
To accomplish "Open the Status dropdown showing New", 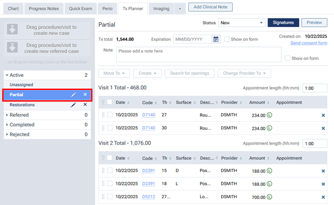I will click(x=241, y=23).
